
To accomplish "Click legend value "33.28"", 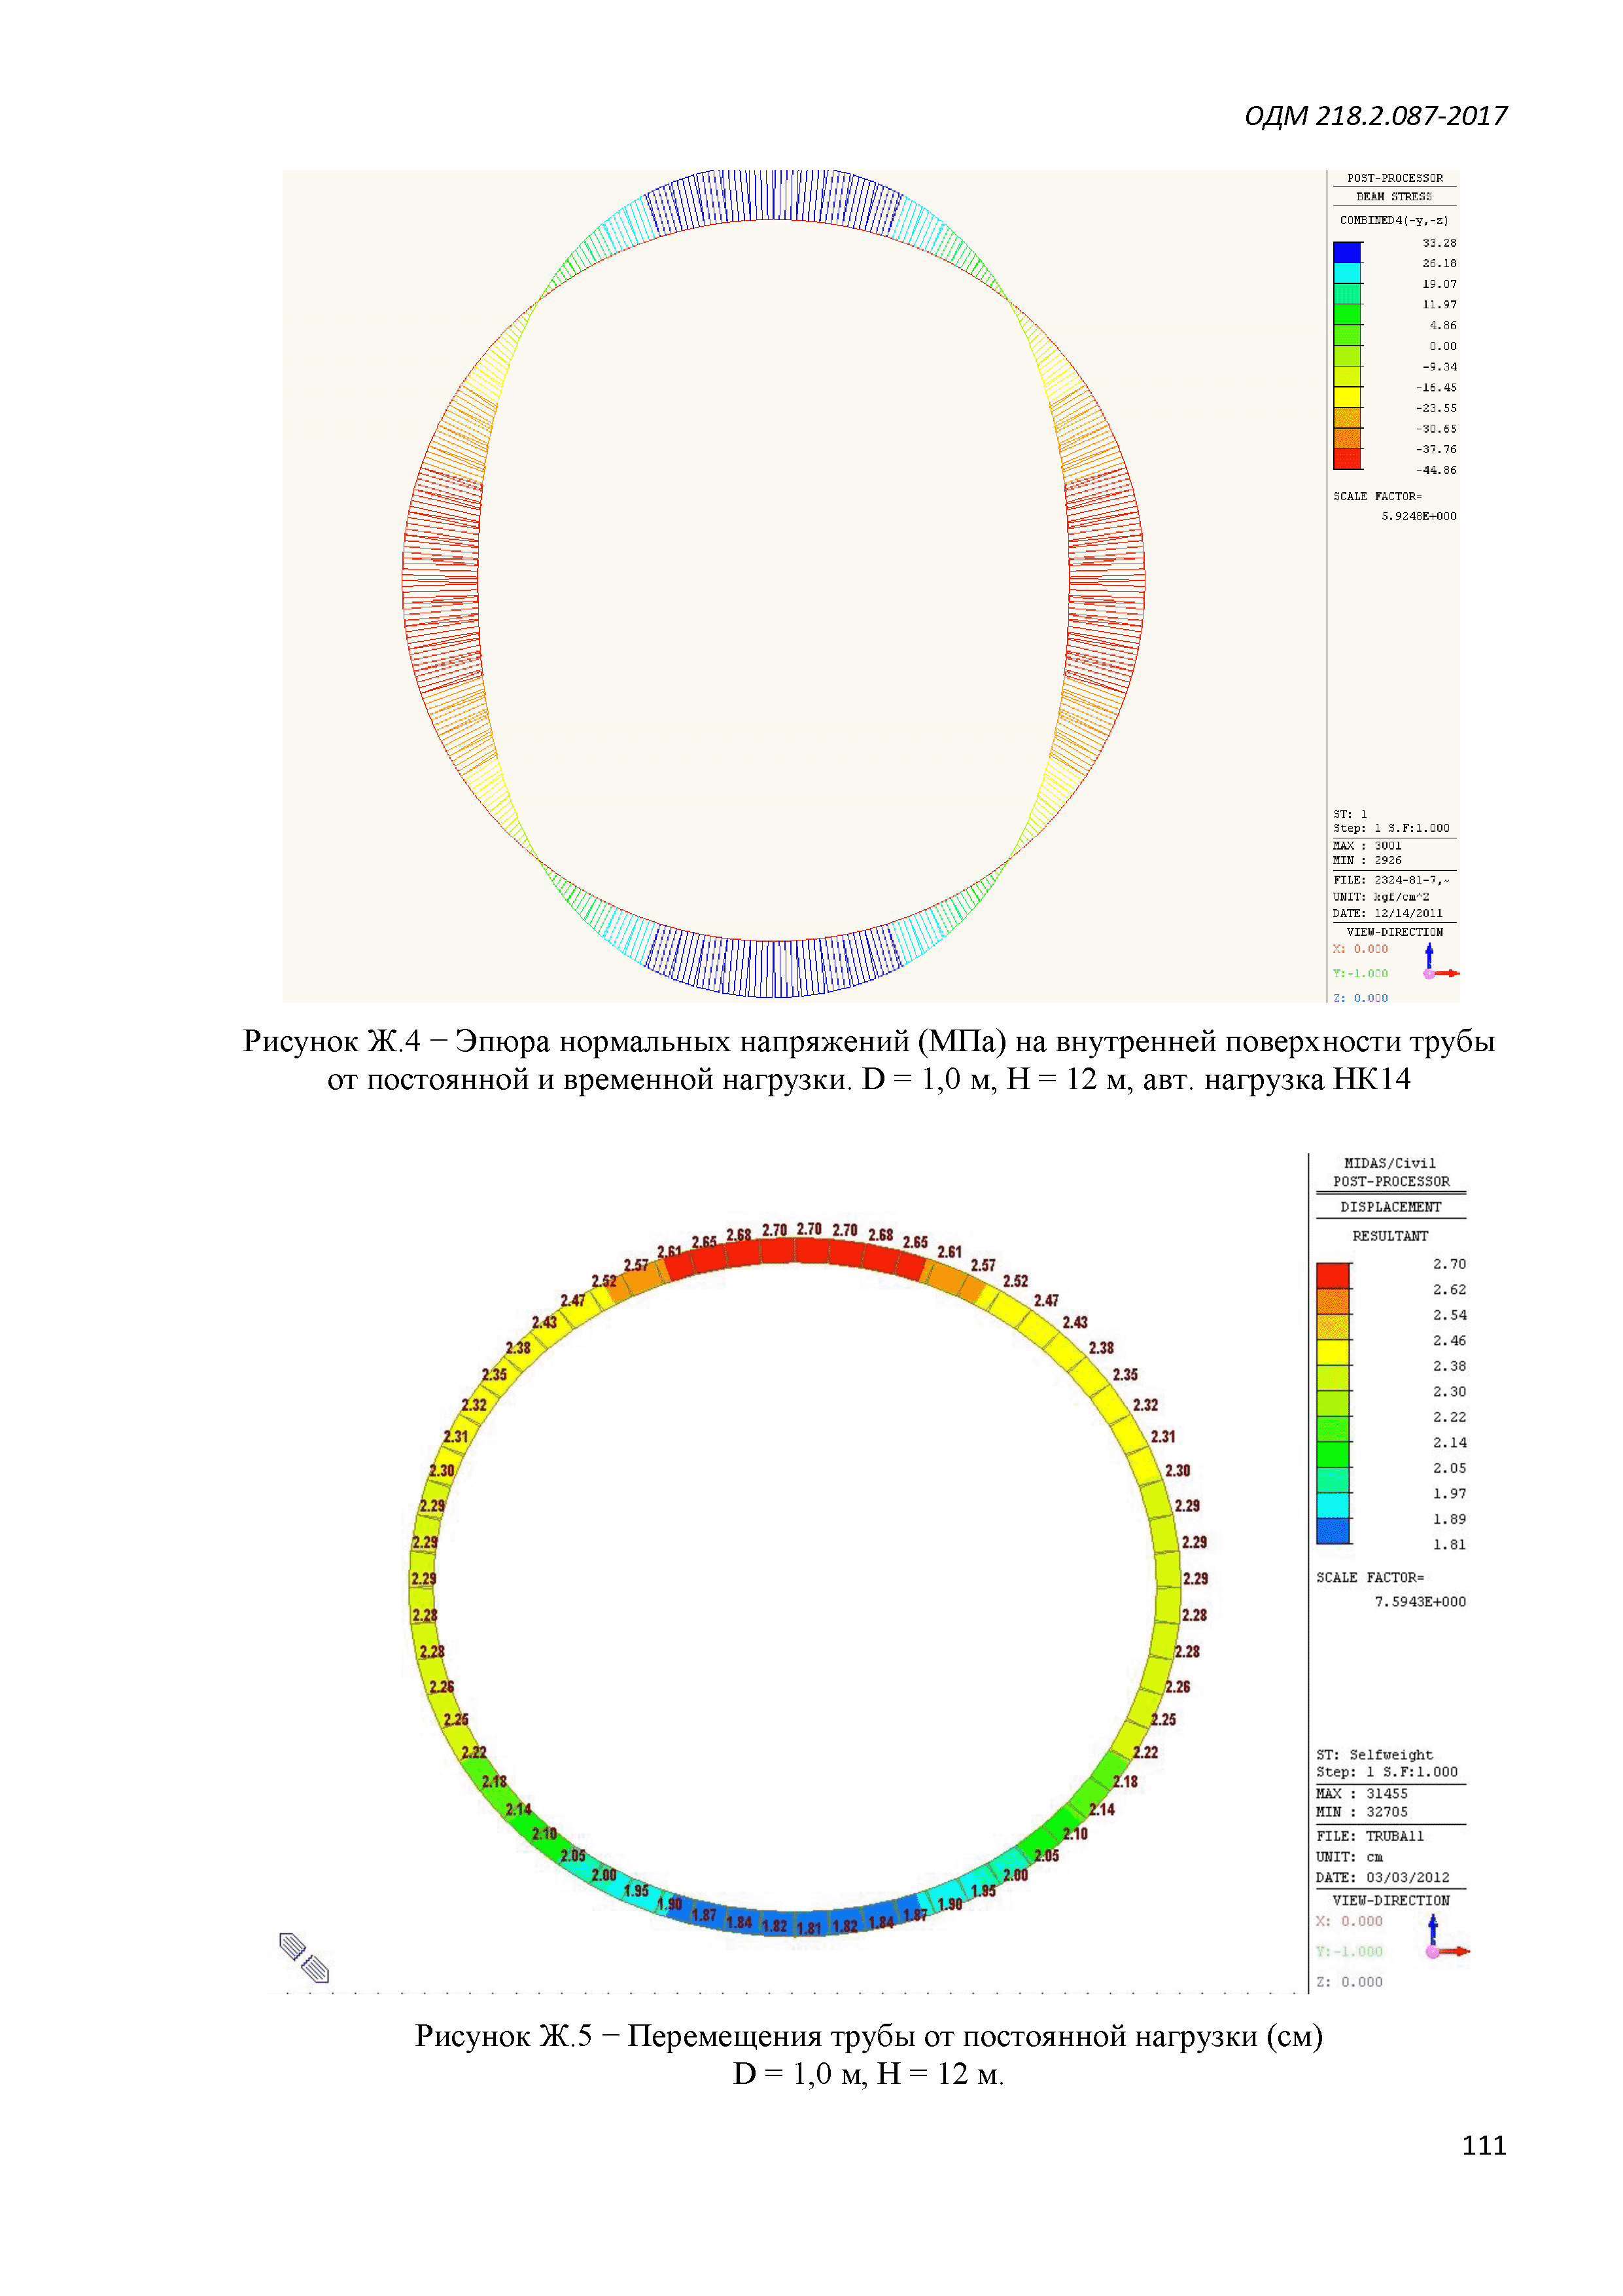I will click(1439, 243).
